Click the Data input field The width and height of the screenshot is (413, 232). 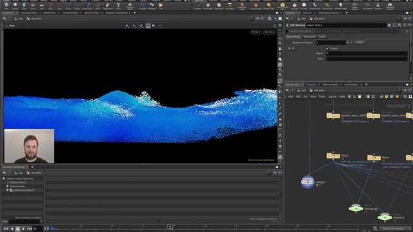(367, 59)
